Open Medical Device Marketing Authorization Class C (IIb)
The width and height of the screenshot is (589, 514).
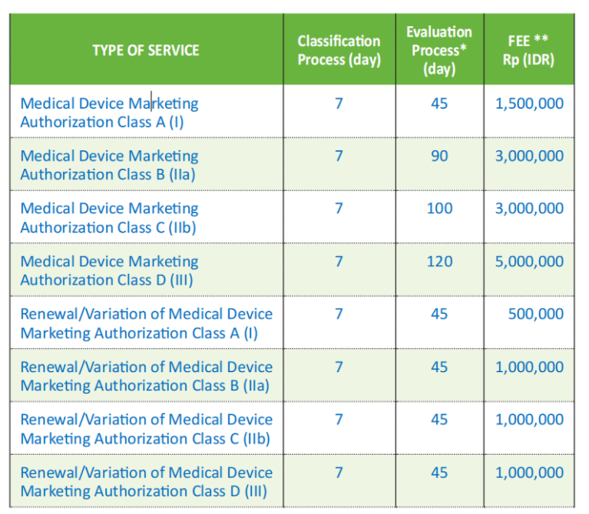click(109, 218)
